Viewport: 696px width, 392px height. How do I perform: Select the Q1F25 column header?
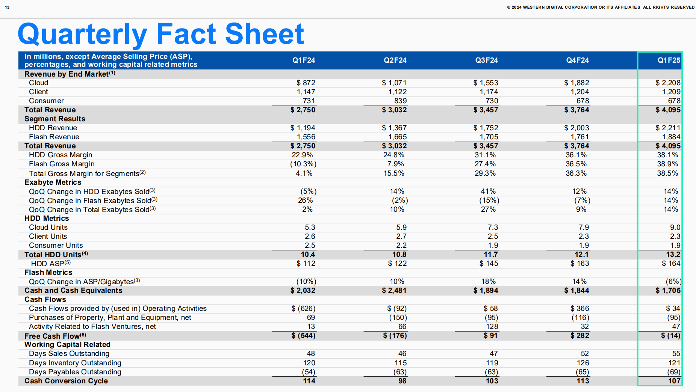669,60
